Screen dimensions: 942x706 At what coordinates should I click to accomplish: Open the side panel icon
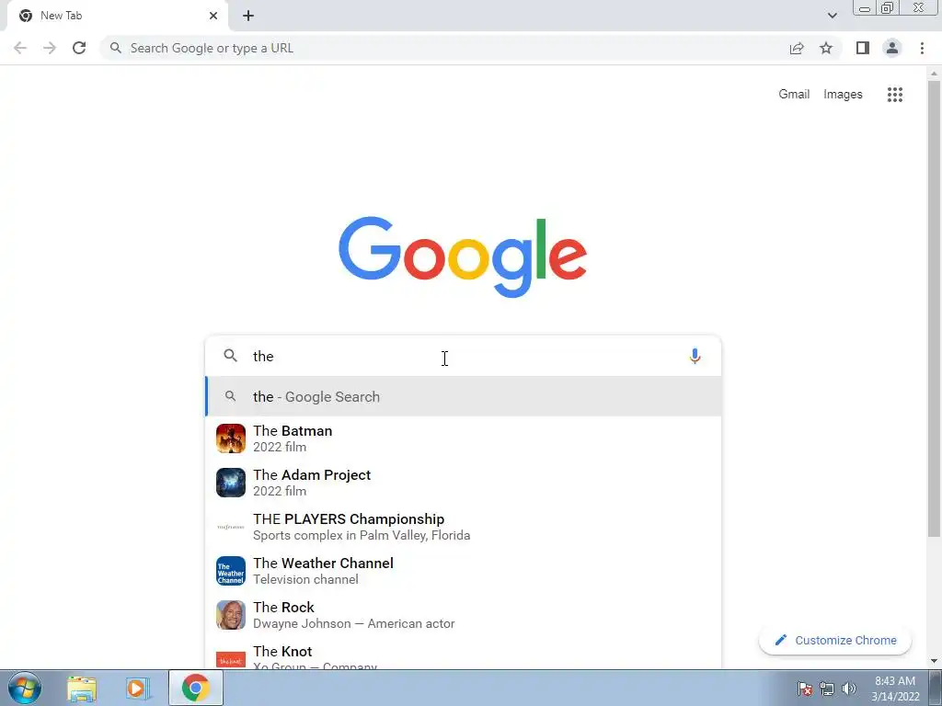point(863,48)
